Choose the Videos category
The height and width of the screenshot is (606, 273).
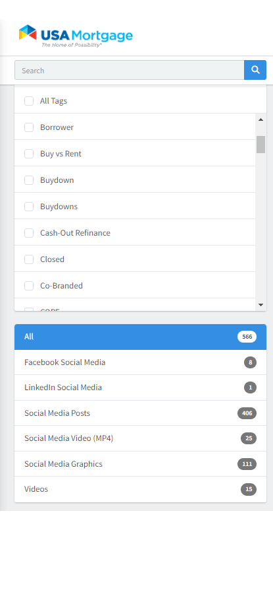140,489
